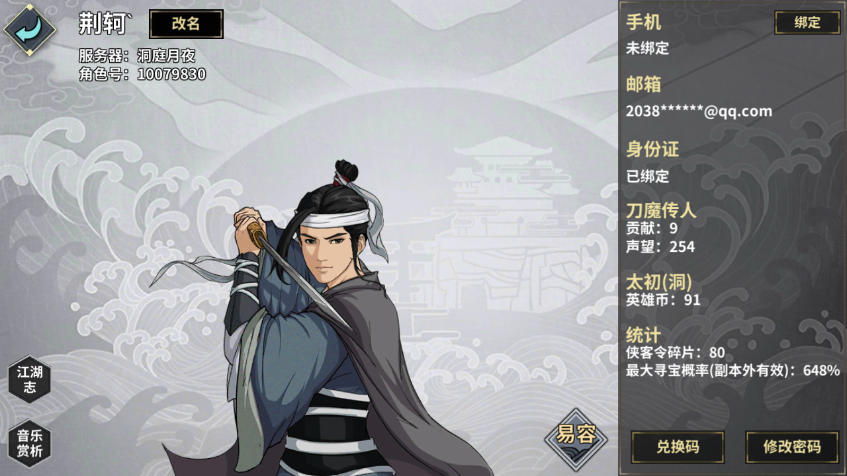Tap the bound email 2038******@qq.com
This screenshot has width=847, height=476.
coord(699,111)
